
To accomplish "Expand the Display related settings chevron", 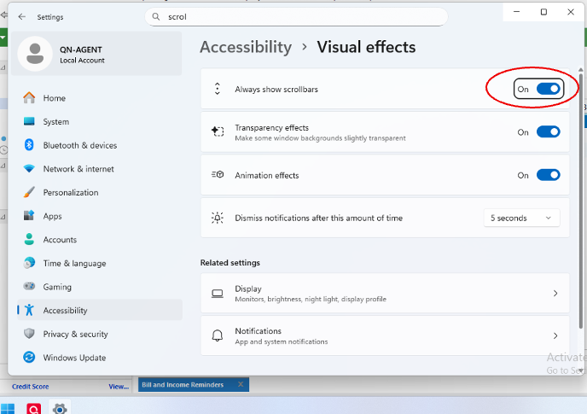I will pos(555,294).
